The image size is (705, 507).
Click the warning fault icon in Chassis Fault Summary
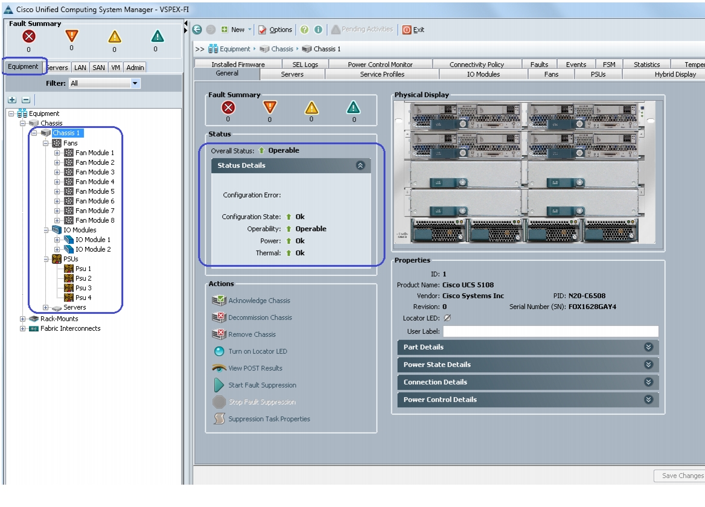click(x=353, y=107)
